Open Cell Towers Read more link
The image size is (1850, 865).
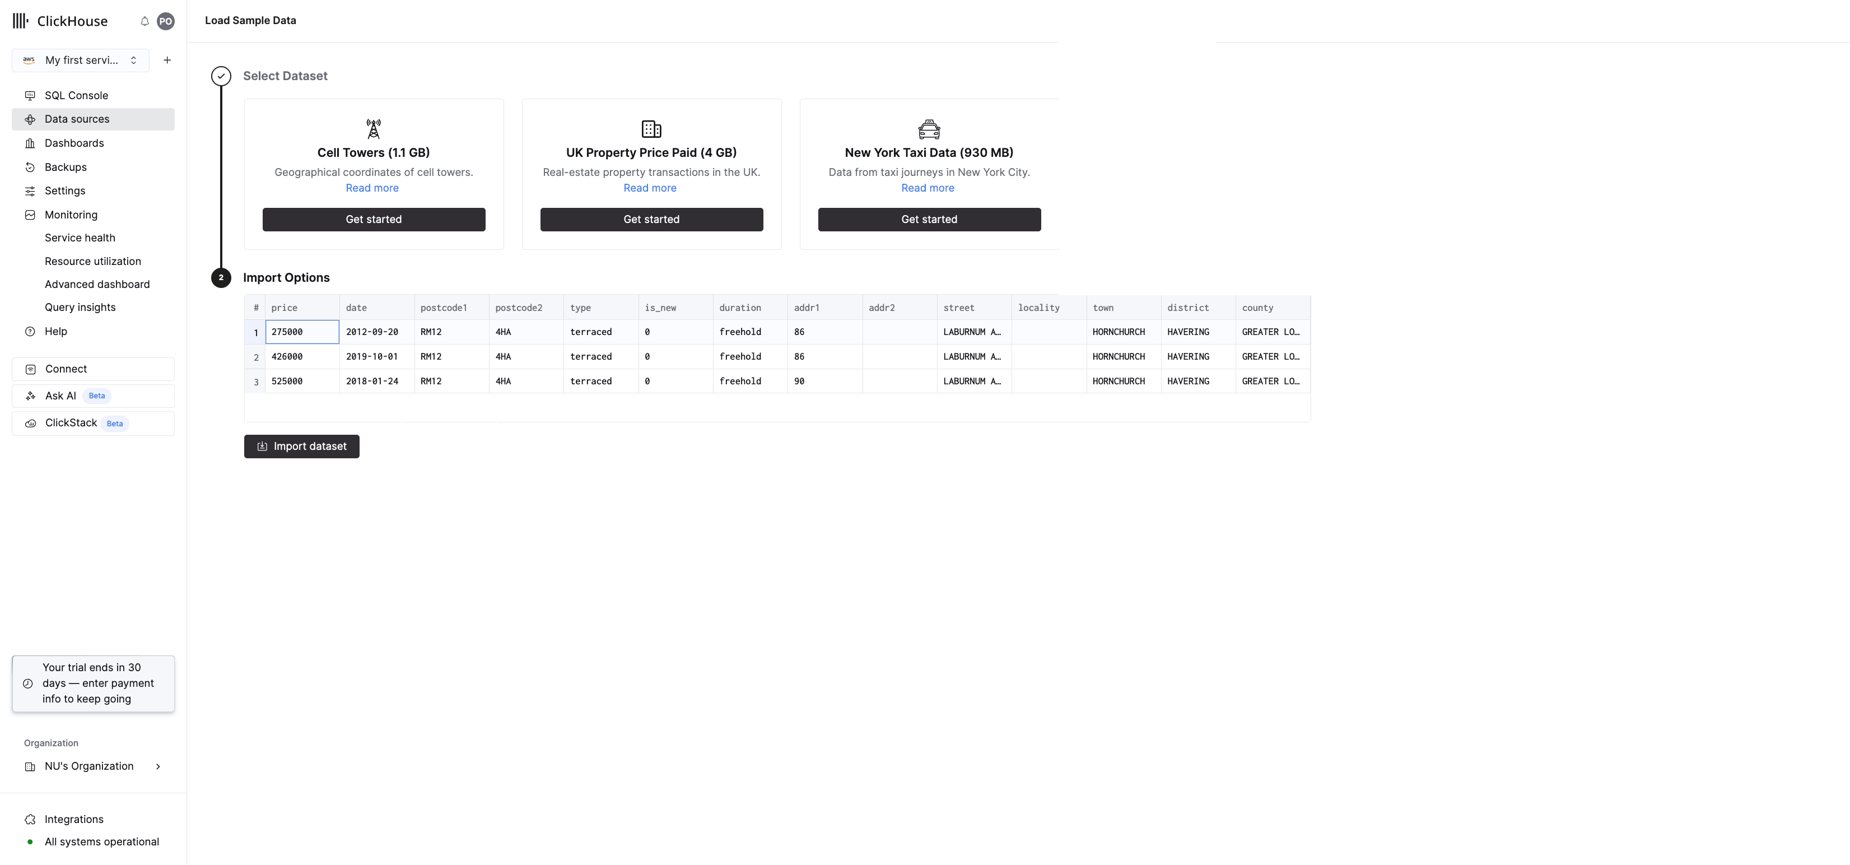[372, 188]
